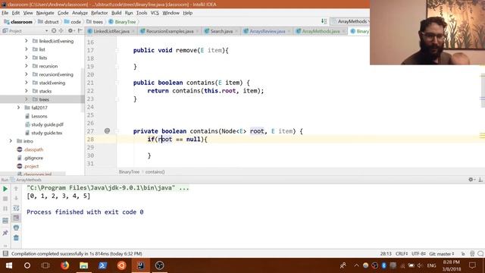Click collapse-all icon in Project panel
This screenshot has width=485, height=273.
(x=61, y=30)
